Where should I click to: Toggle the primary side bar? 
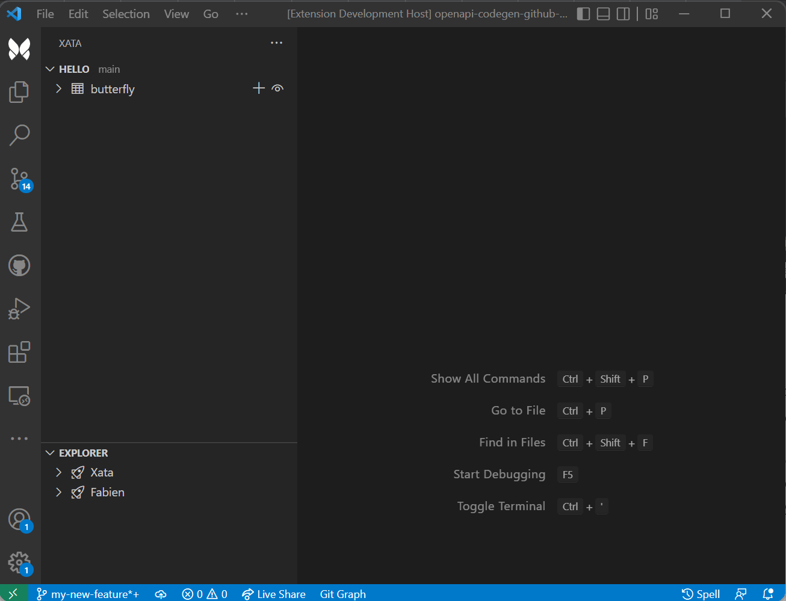(583, 13)
